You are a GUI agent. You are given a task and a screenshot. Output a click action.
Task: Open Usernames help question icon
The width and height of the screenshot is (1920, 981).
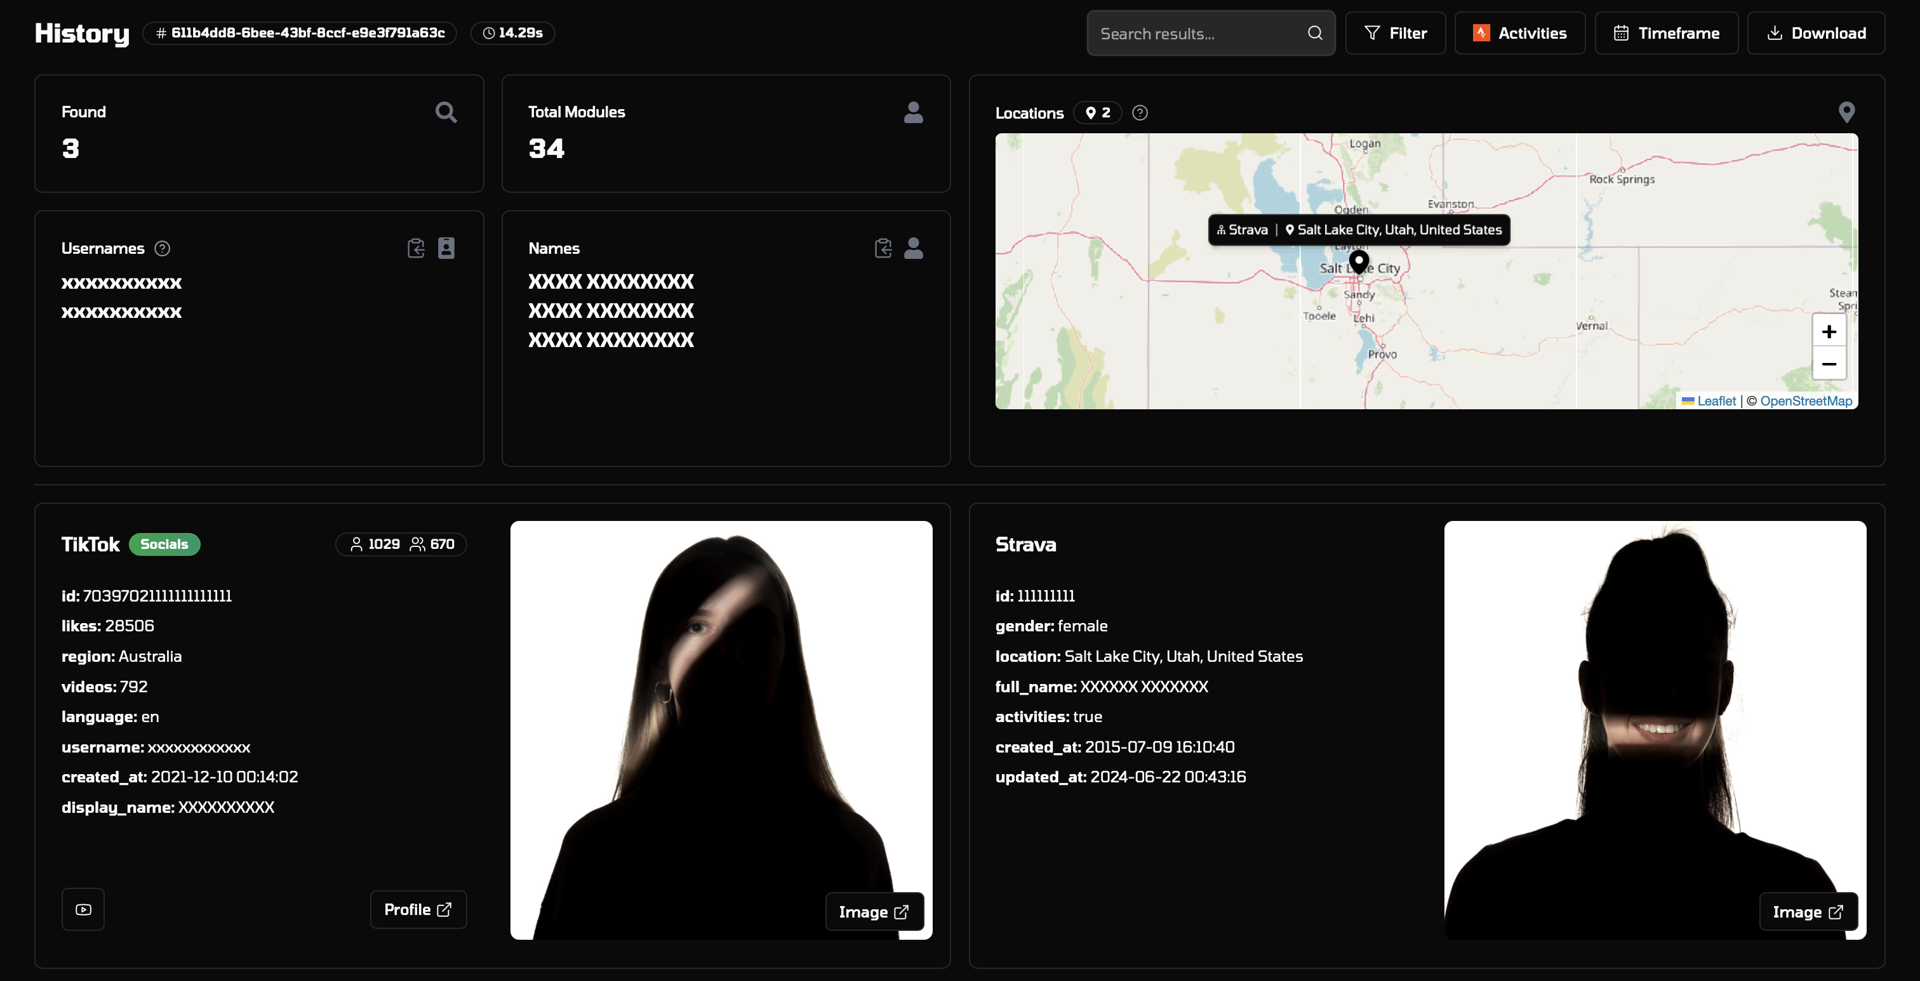coord(163,249)
